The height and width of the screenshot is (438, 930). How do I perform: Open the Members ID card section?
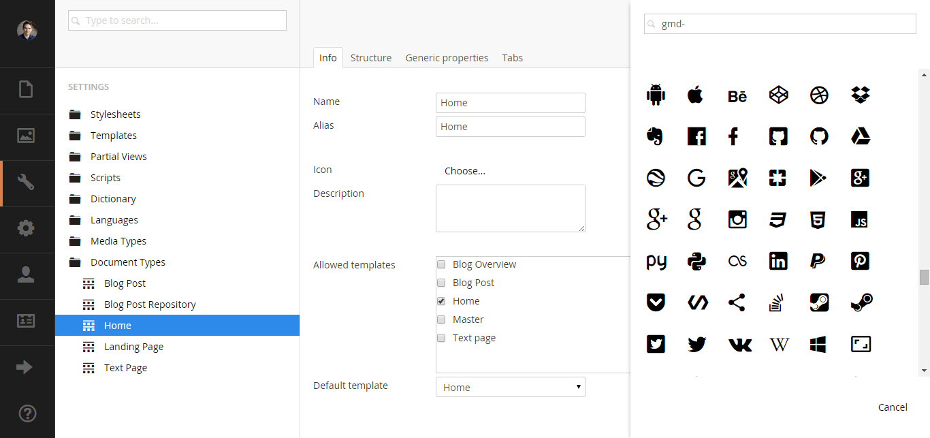pos(26,321)
